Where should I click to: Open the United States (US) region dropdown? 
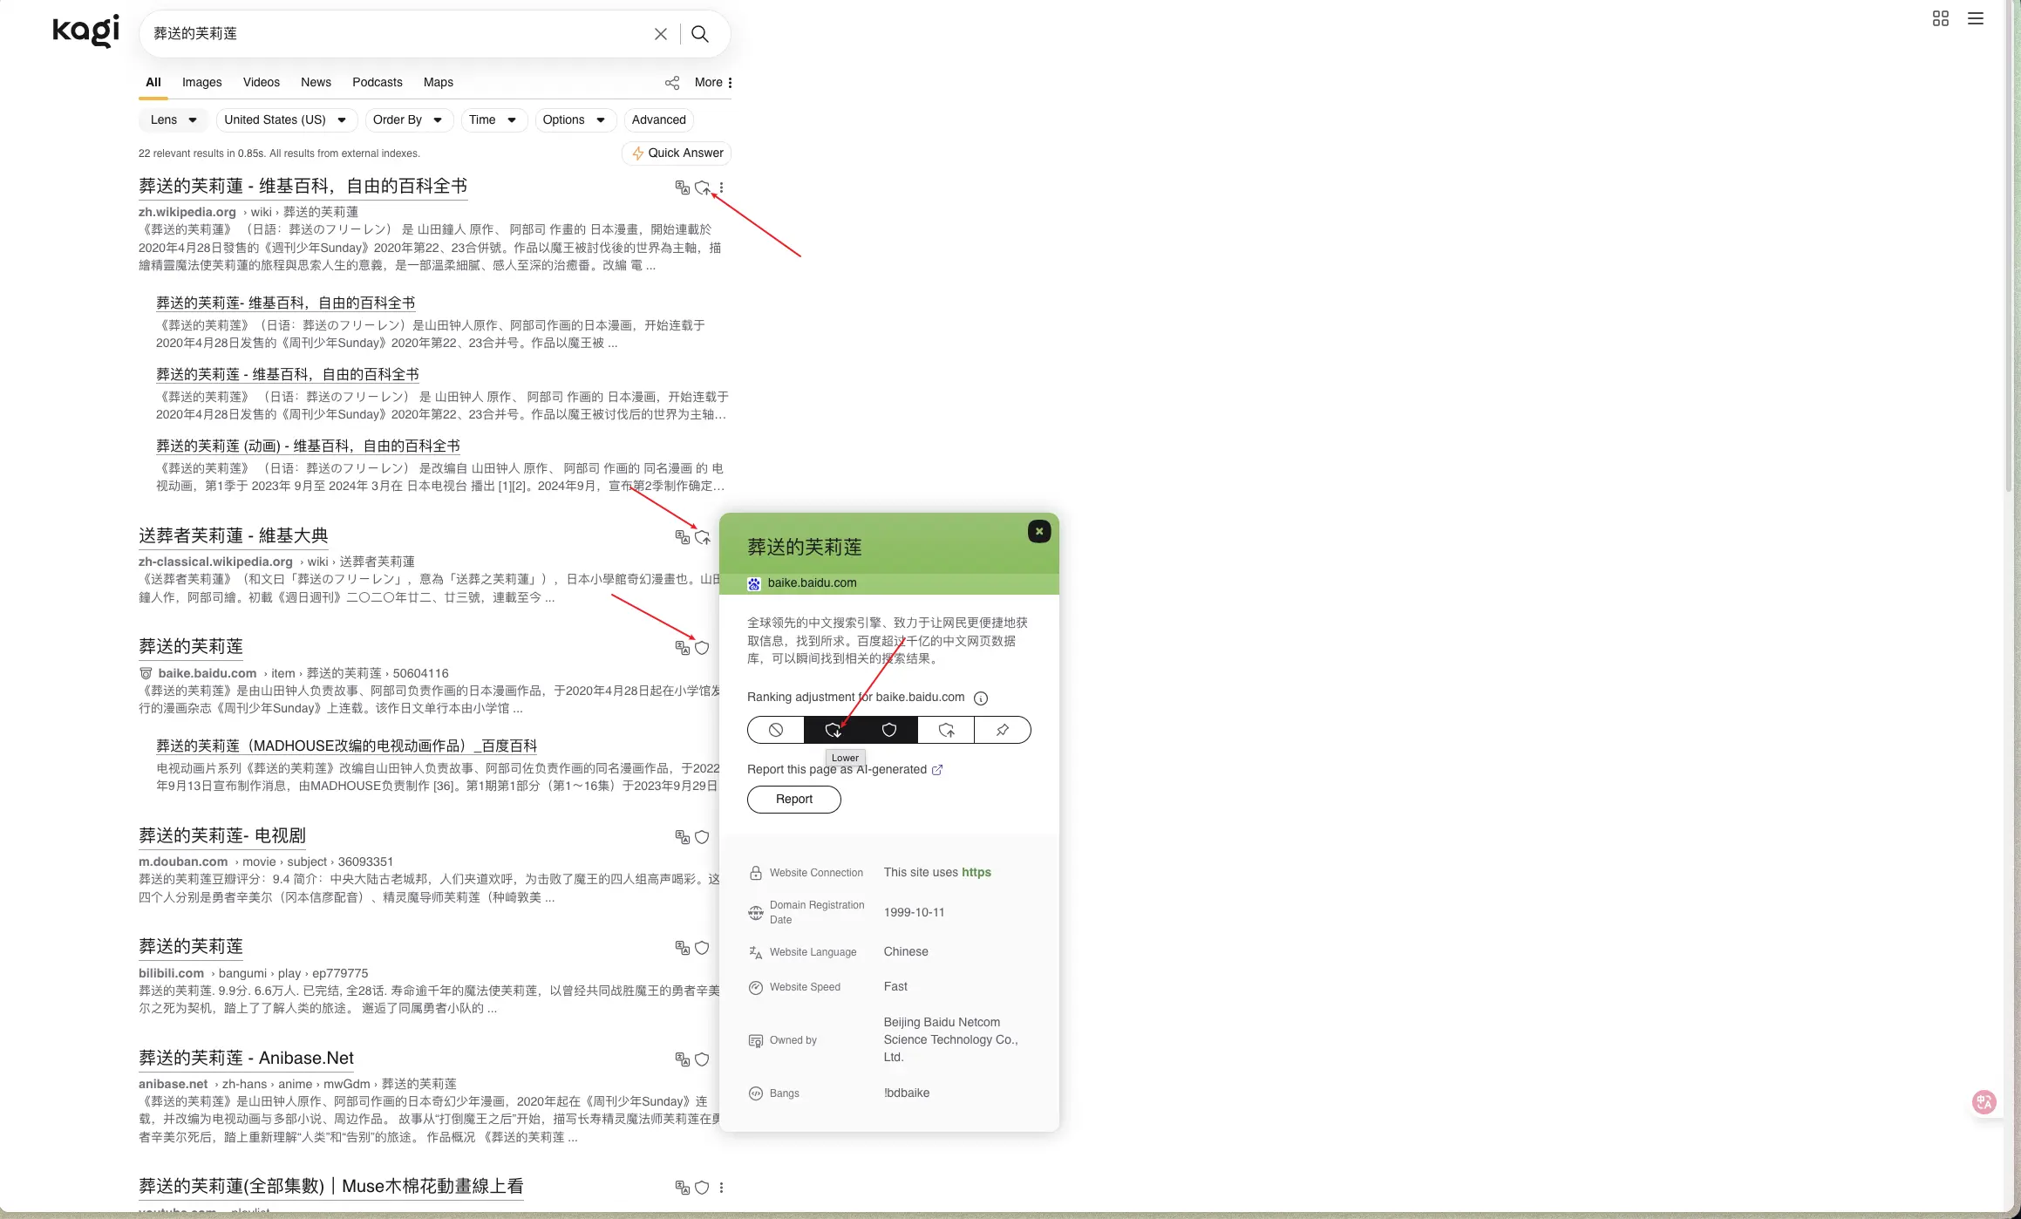point(285,119)
